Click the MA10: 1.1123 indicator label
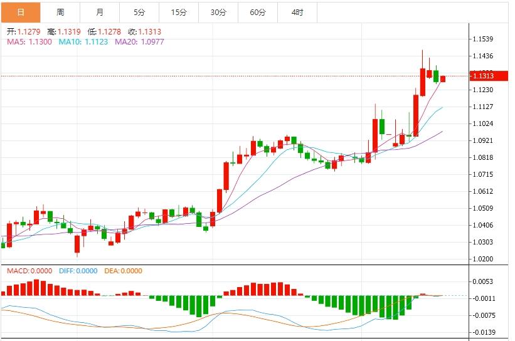The width and height of the screenshot is (515, 341). click(x=83, y=41)
